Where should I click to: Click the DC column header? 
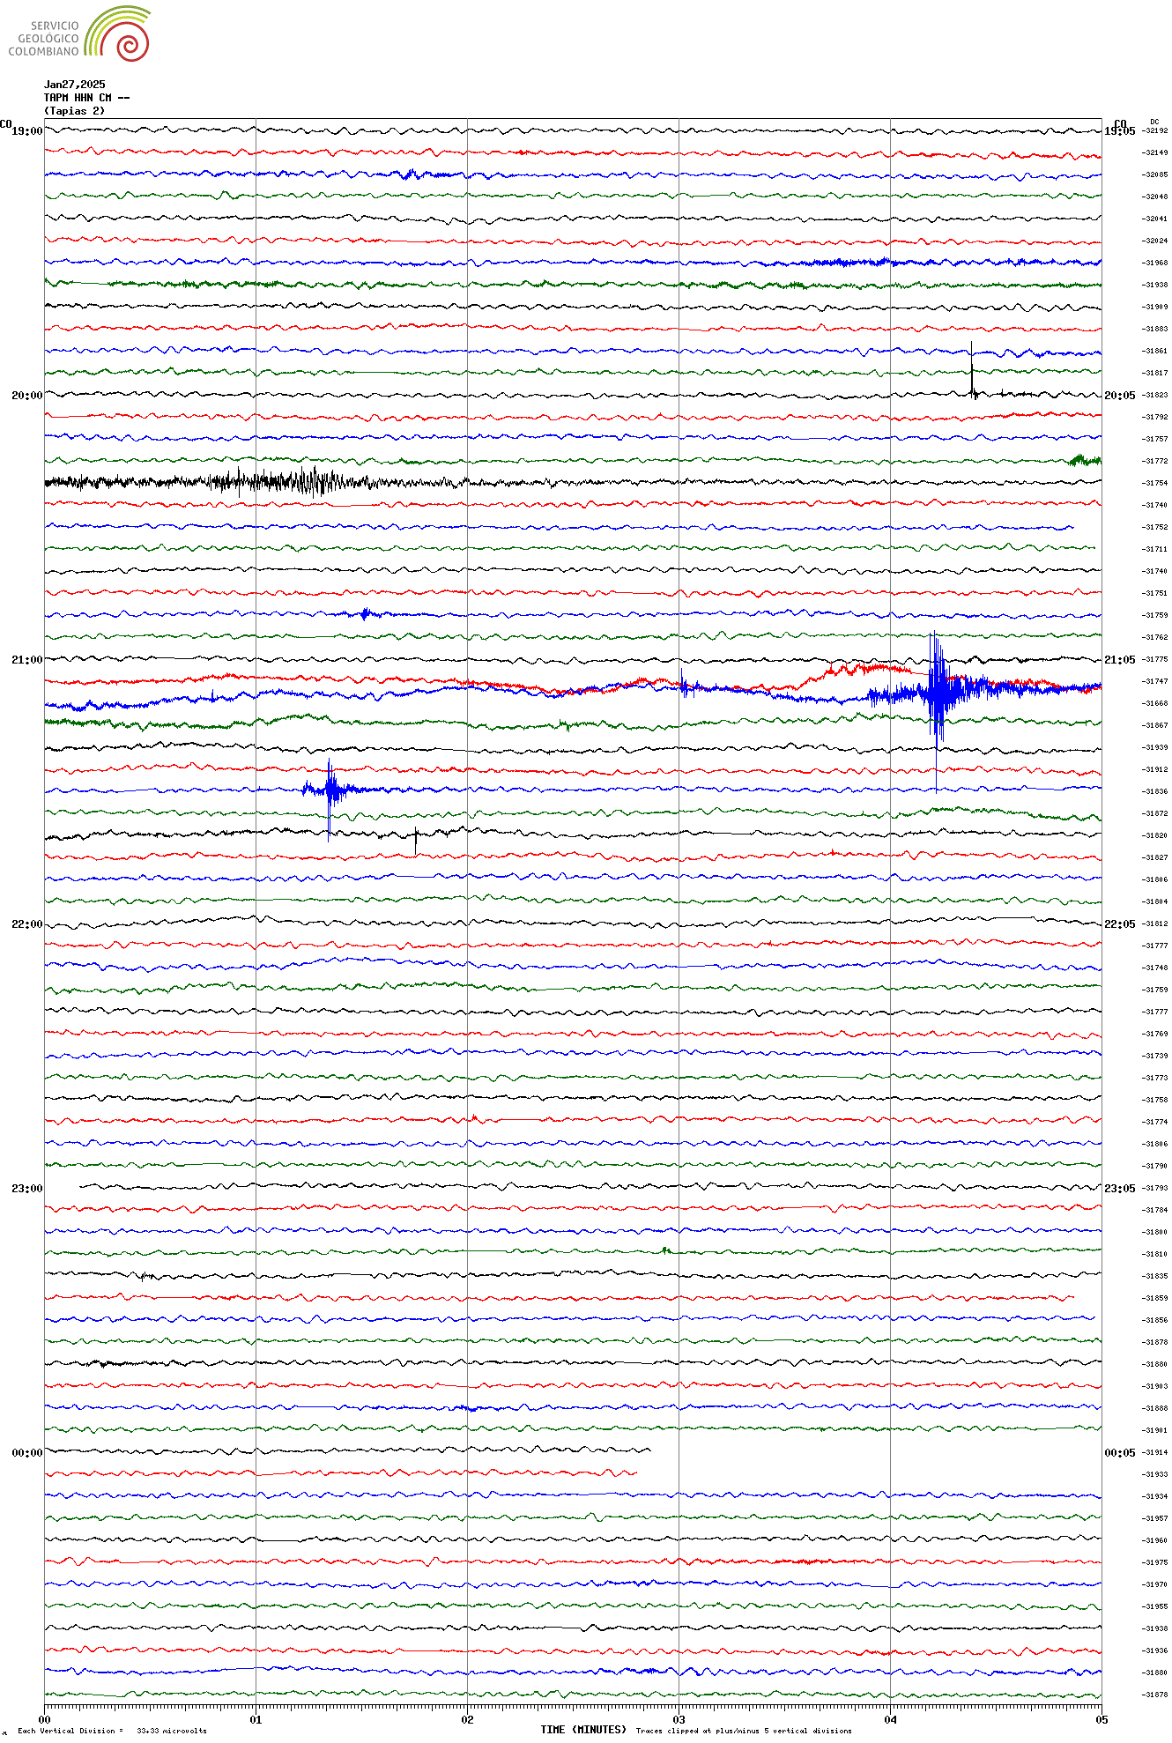(x=1154, y=122)
